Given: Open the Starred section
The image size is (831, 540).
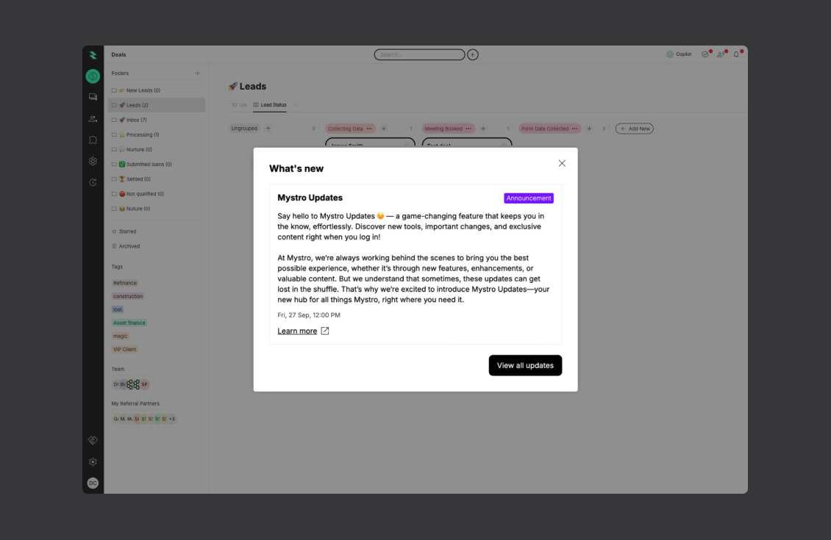Looking at the screenshot, I should [x=124, y=231].
